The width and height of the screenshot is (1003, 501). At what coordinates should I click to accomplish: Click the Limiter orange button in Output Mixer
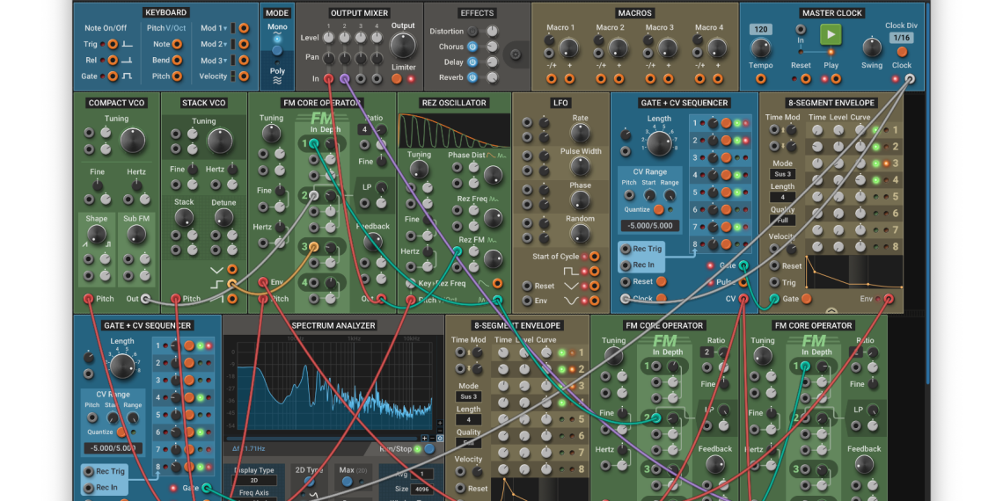click(x=396, y=79)
